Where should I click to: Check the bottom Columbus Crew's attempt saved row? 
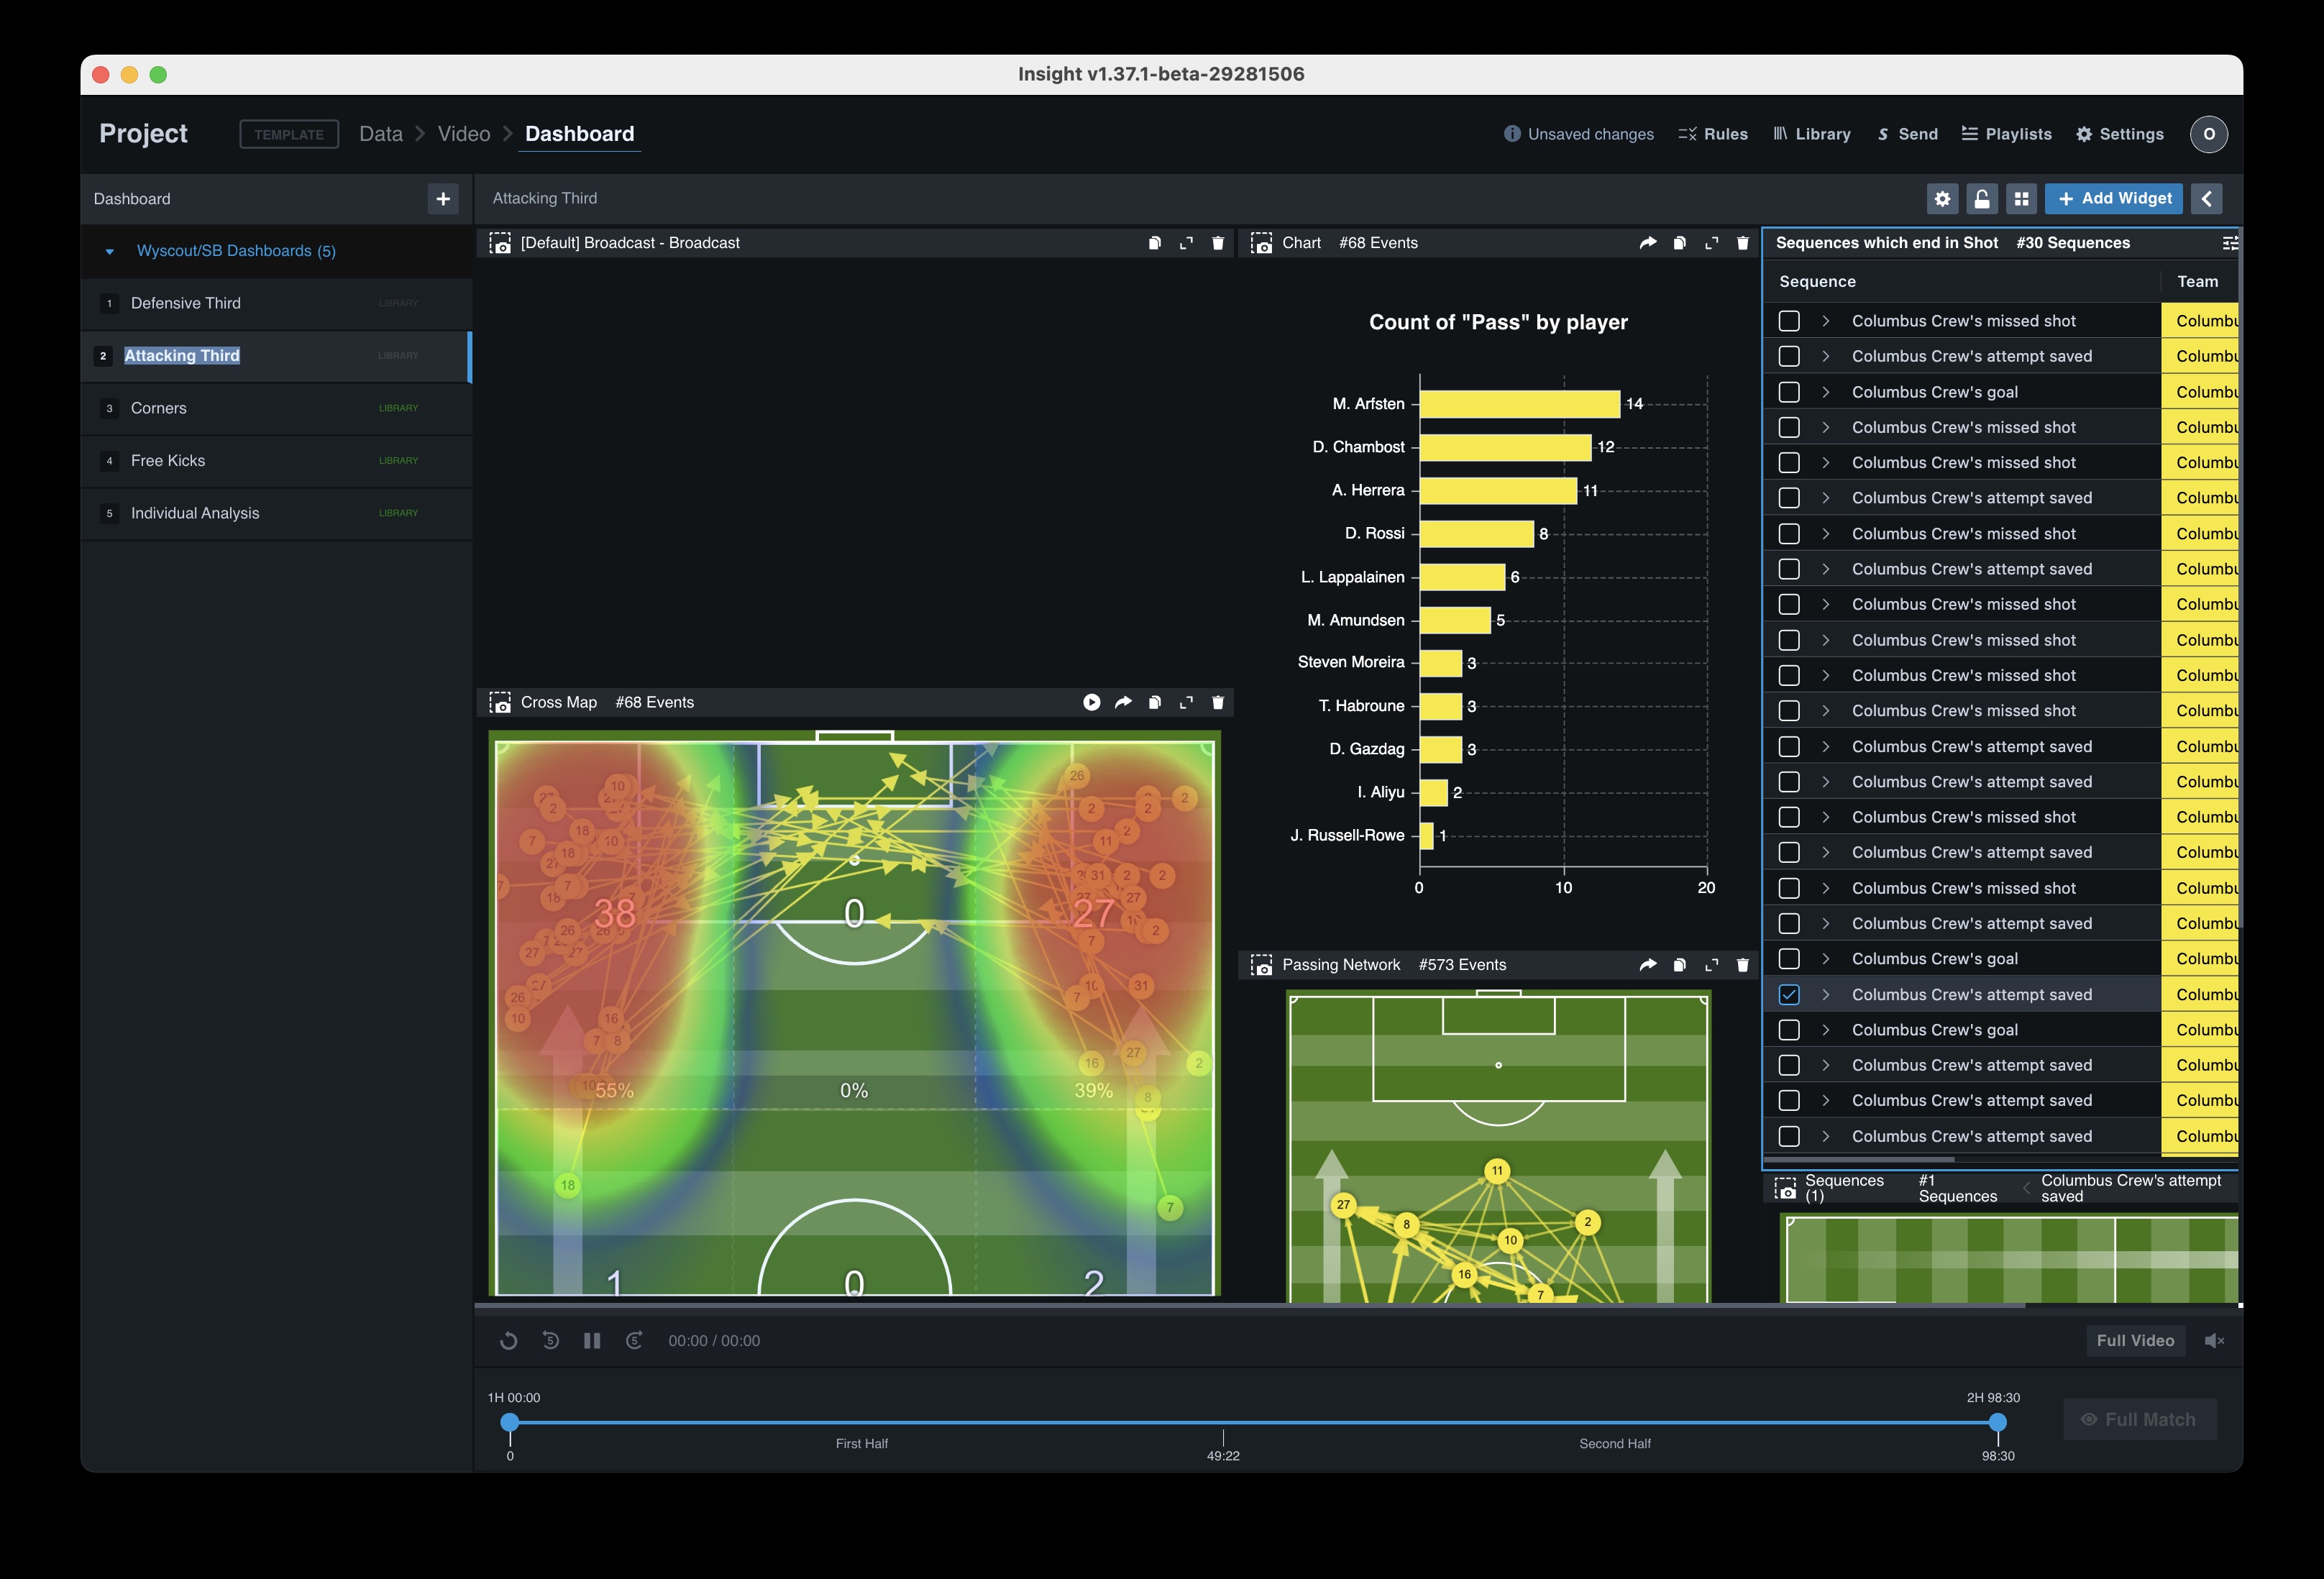point(1789,1136)
